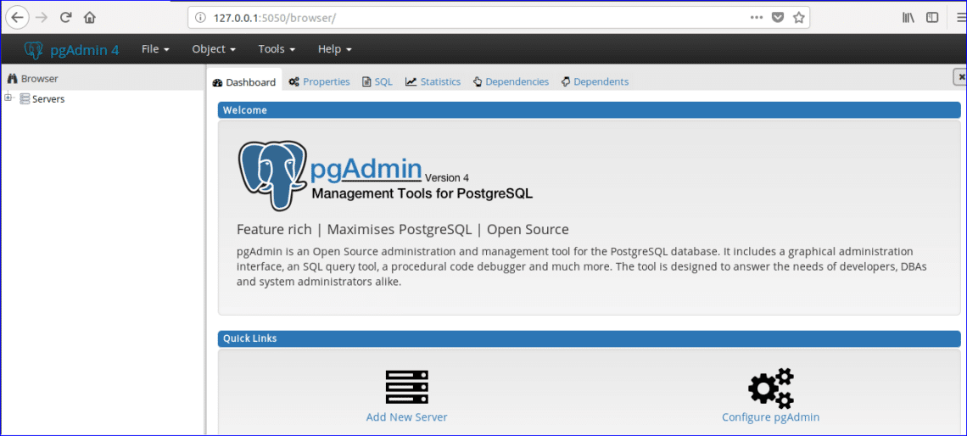Viewport: 967px width, 436px height.
Task: Click the browser Back arrow button
Action: point(17,17)
